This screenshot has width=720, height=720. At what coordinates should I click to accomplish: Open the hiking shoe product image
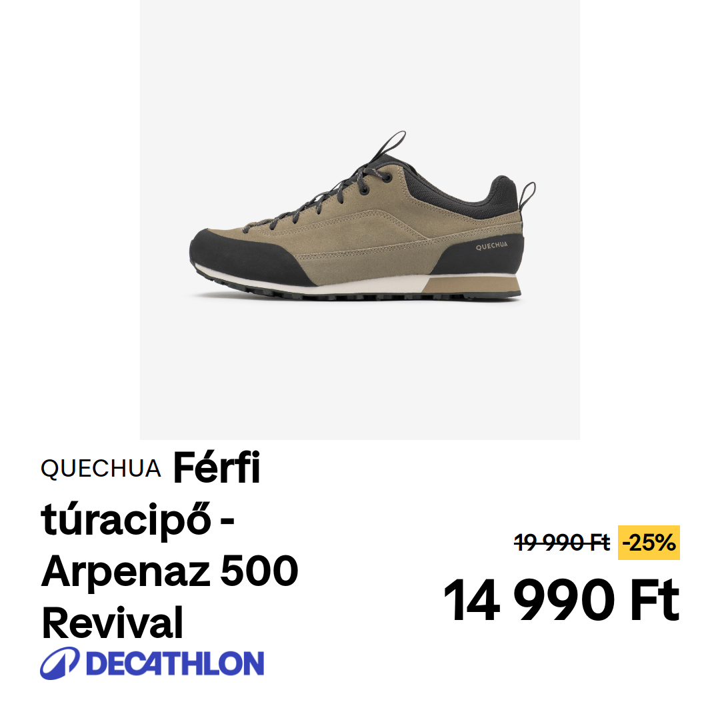click(x=360, y=220)
